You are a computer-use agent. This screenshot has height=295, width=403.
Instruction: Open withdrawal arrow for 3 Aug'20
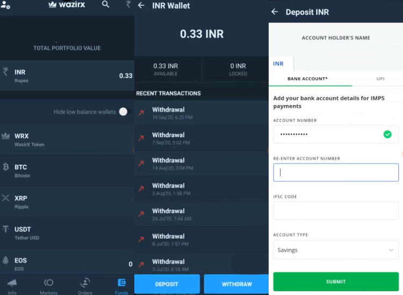point(141,189)
